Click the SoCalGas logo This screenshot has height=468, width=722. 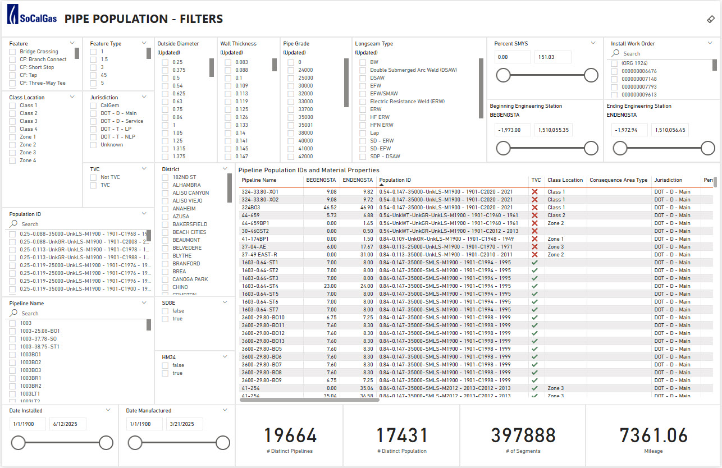tap(31, 19)
